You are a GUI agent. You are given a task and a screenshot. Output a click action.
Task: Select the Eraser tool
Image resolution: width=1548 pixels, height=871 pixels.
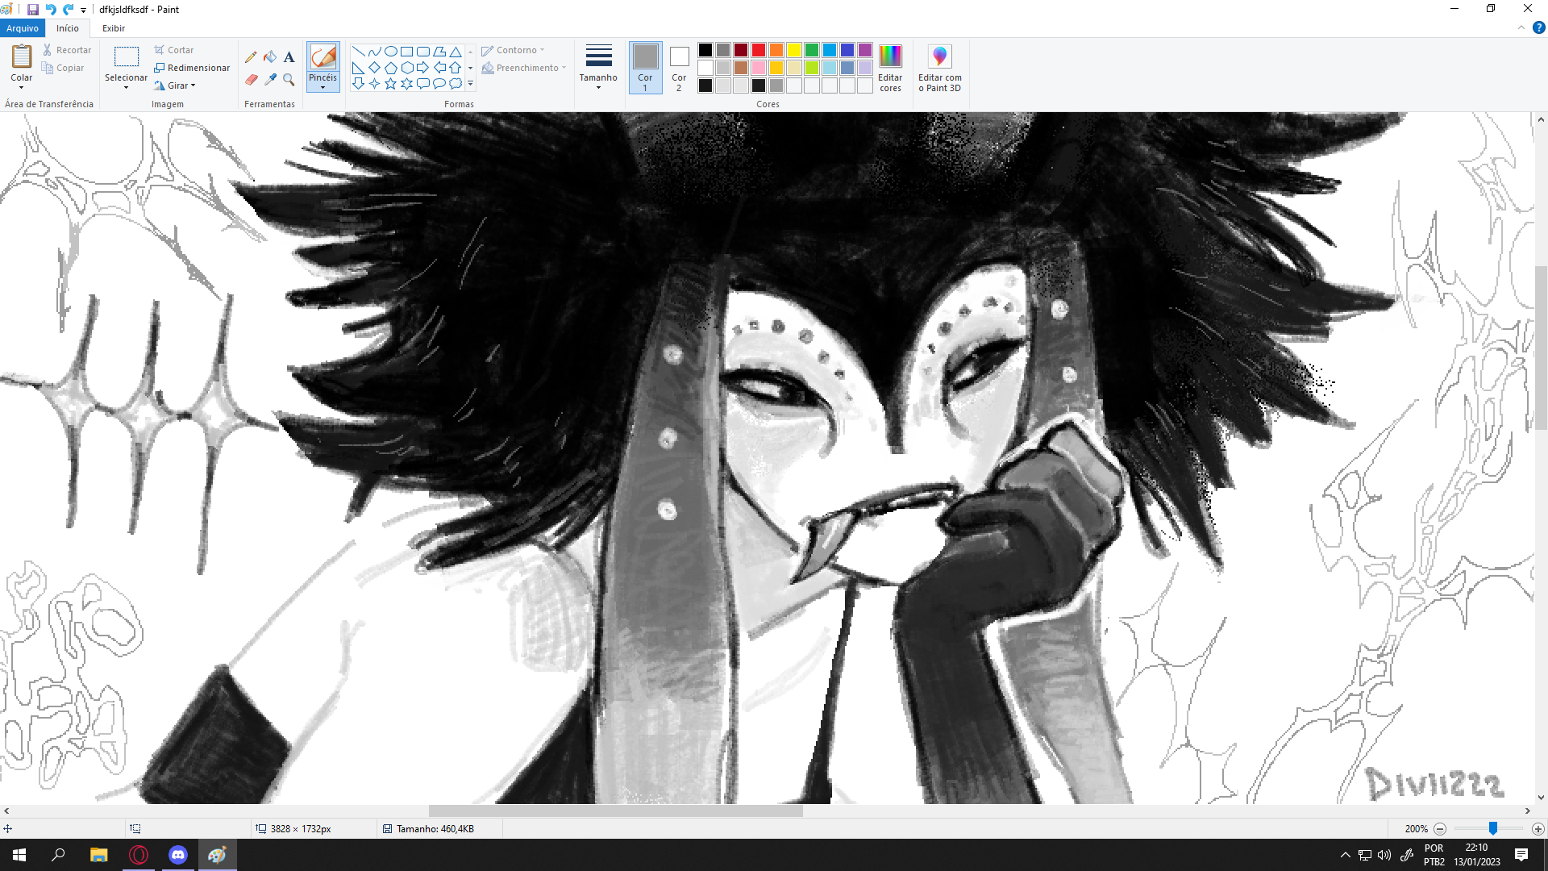pyautogui.click(x=251, y=79)
